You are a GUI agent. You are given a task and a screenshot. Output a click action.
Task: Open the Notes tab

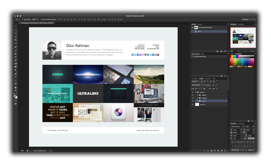(x=202, y=54)
